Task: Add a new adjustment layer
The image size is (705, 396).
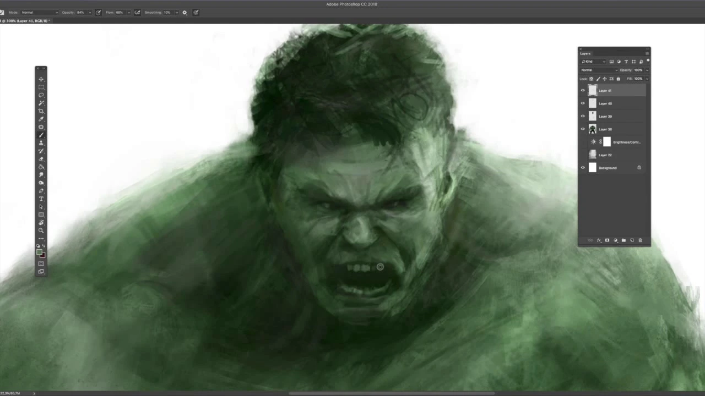Action: (x=615, y=240)
